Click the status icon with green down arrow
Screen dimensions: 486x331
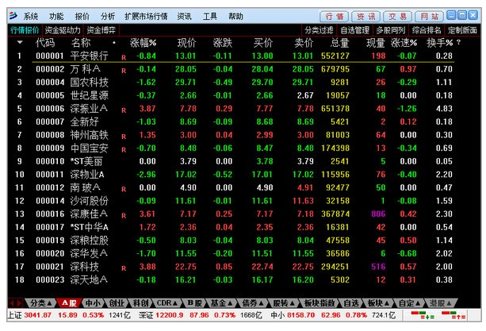click(423, 315)
